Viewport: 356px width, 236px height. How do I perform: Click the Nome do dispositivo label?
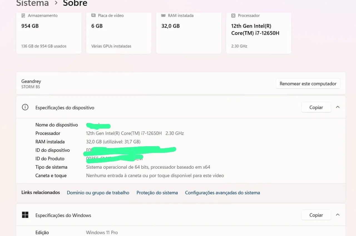pos(56,125)
